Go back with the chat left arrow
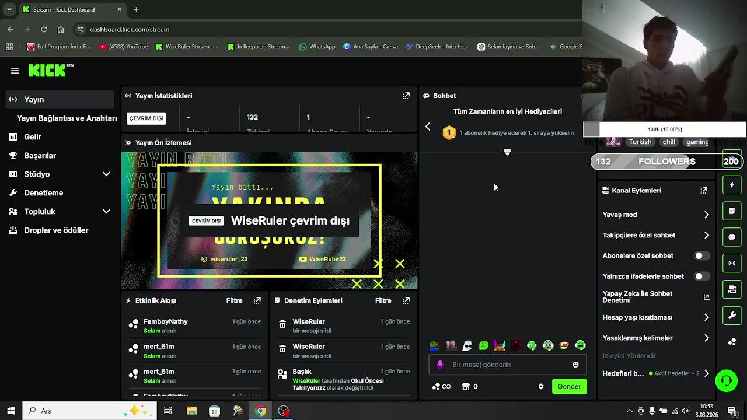Viewport: 747px width, 420px height. click(428, 127)
